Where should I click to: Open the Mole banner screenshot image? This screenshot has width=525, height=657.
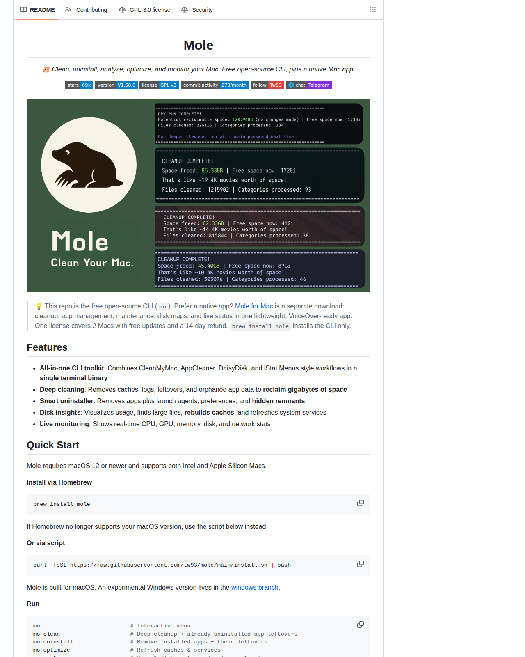pyautogui.click(x=199, y=195)
